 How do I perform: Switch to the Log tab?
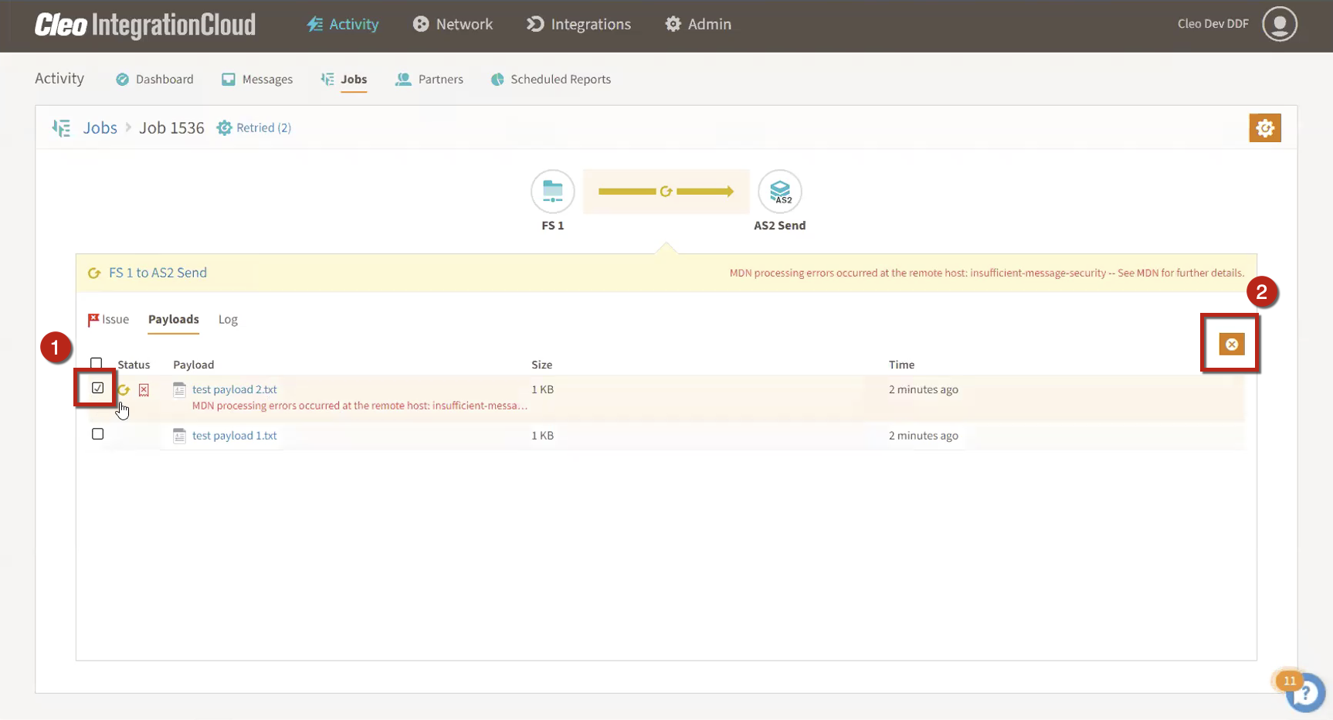(x=228, y=319)
